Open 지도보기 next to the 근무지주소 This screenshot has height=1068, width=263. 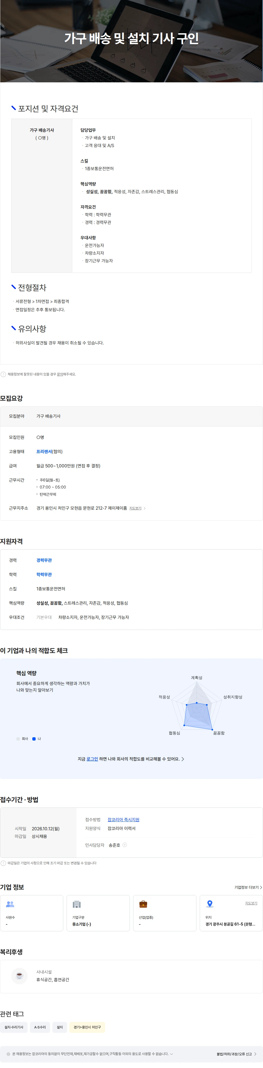[x=135, y=508]
